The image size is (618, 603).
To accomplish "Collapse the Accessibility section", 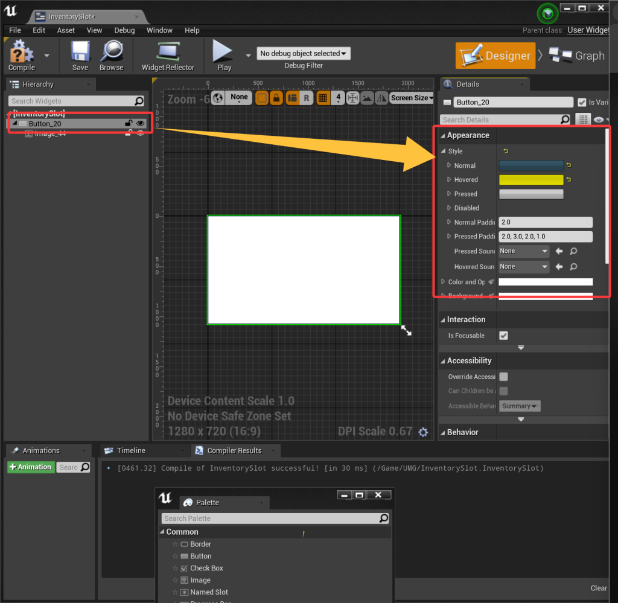I will coord(442,361).
